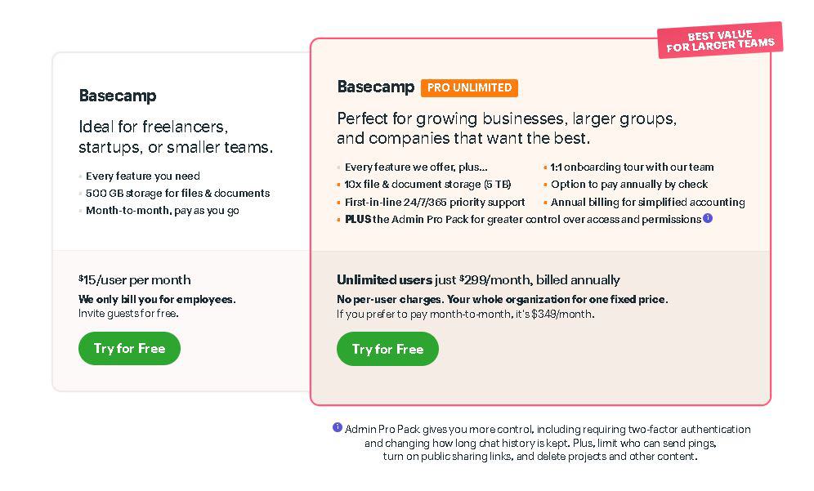Click the 'PLUS the Admin Pro Pack' feature line
This screenshot has width=814, height=491.
(522, 219)
